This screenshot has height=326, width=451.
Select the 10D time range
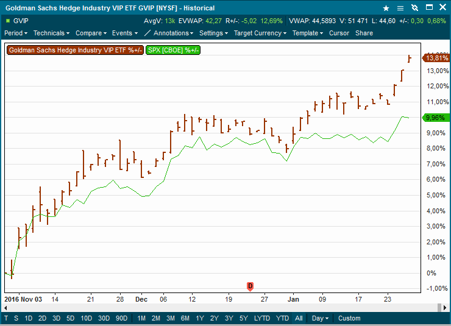pyautogui.click(x=87, y=318)
